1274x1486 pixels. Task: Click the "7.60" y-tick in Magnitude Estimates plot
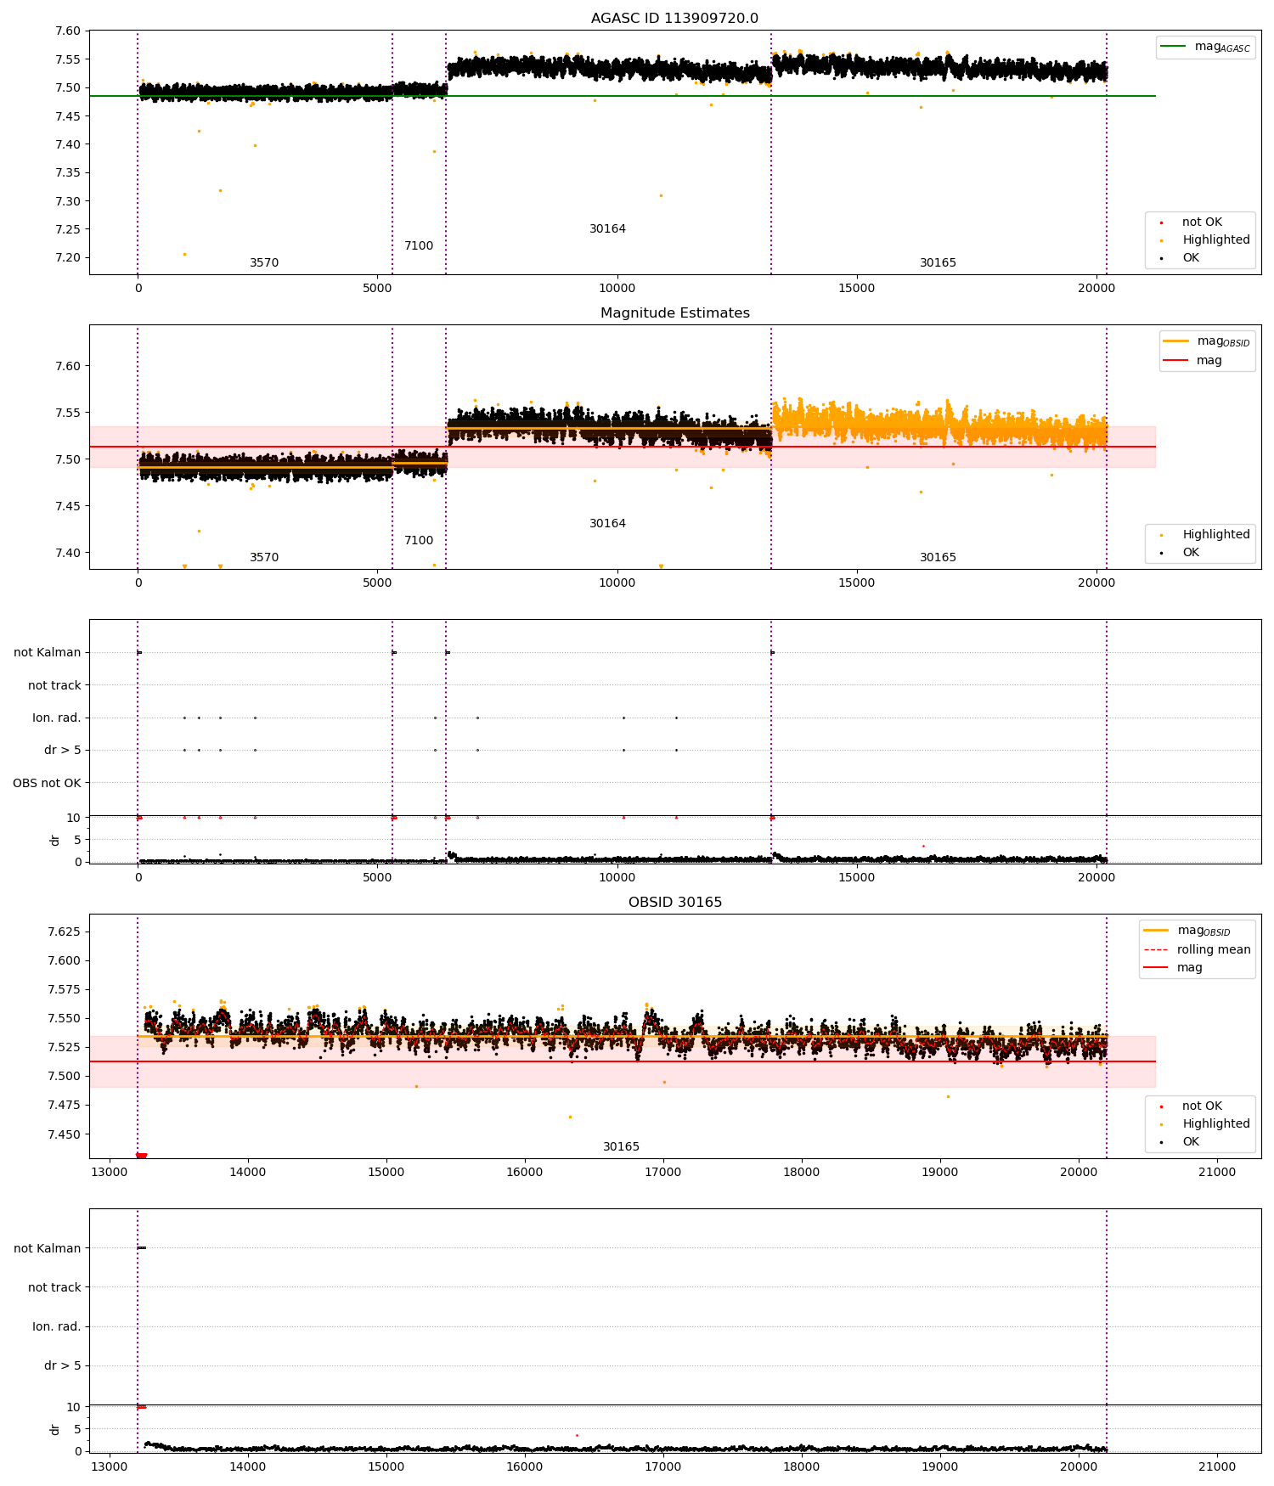click(x=68, y=367)
